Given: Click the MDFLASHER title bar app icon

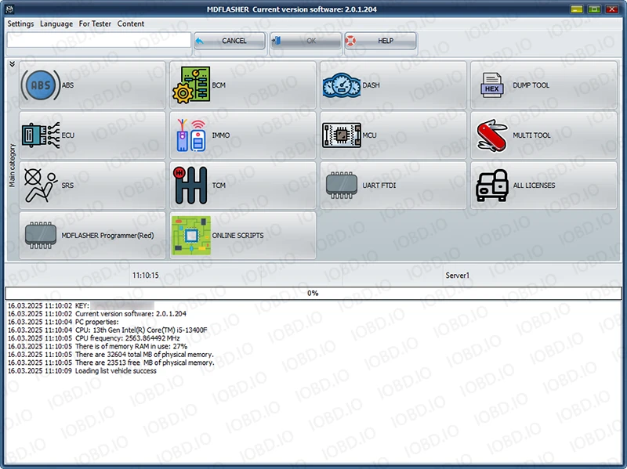Looking at the screenshot, I should (9, 9).
